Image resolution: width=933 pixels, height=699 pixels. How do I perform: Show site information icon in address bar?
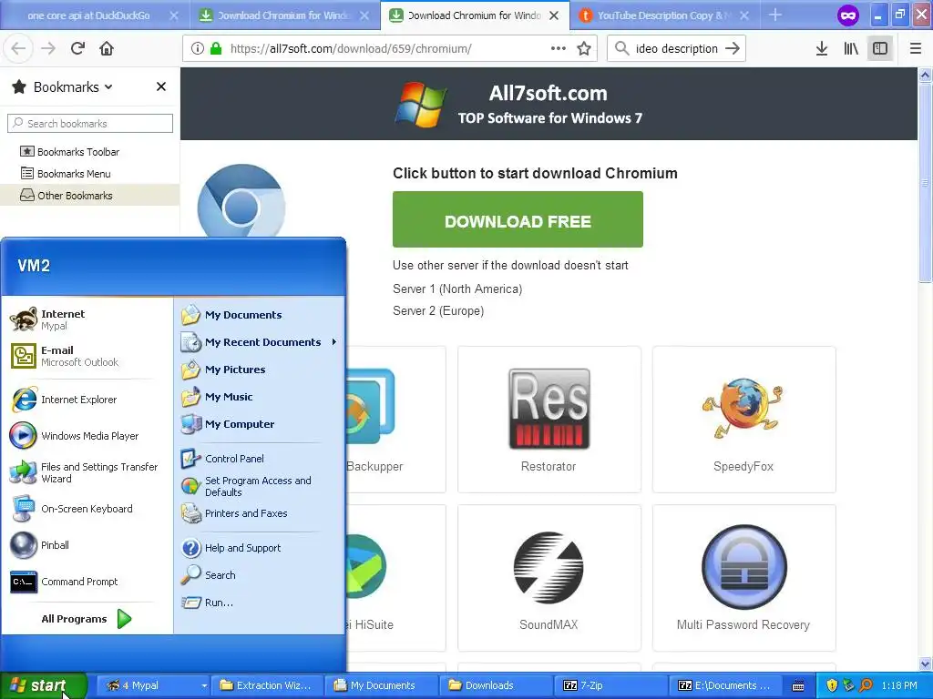pos(198,49)
